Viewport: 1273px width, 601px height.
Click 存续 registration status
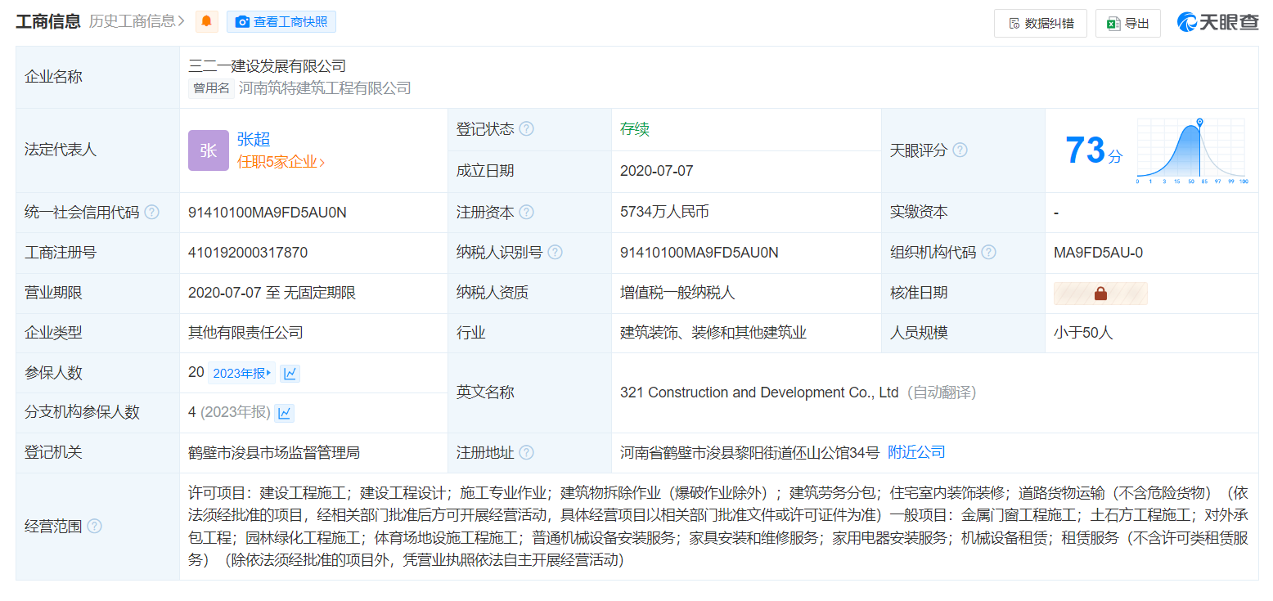coord(635,129)
